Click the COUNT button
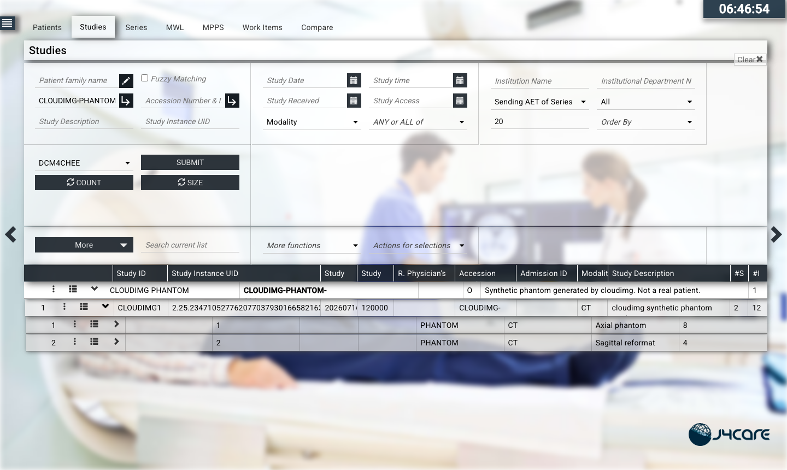 click(84, 183)
